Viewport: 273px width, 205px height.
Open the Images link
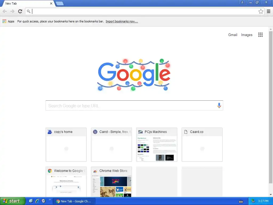tap(247, 35)
